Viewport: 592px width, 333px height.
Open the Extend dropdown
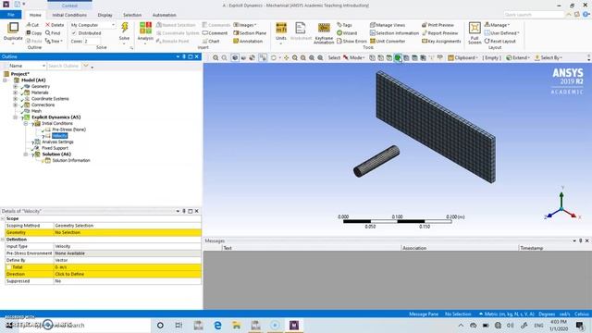pyautogui.click(x=518, y=57)
